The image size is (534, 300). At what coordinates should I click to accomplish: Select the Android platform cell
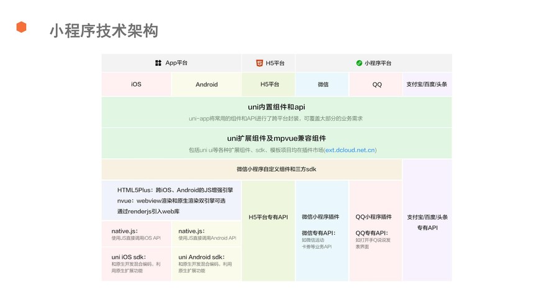tap(206, 84)
